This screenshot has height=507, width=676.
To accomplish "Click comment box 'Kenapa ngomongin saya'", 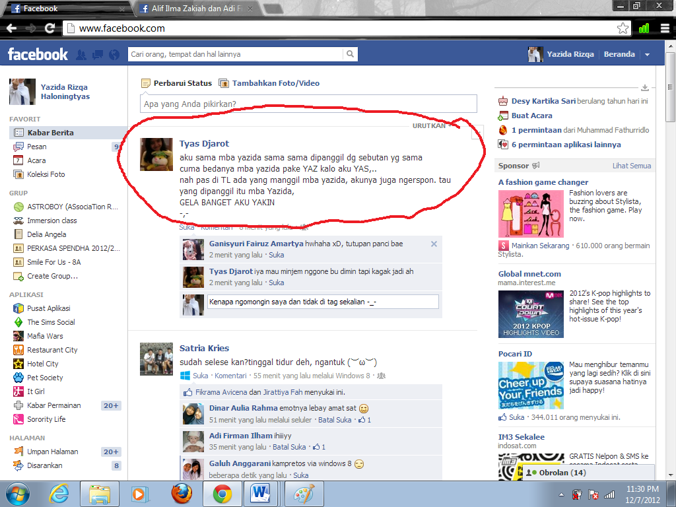I will click(323, 302).
